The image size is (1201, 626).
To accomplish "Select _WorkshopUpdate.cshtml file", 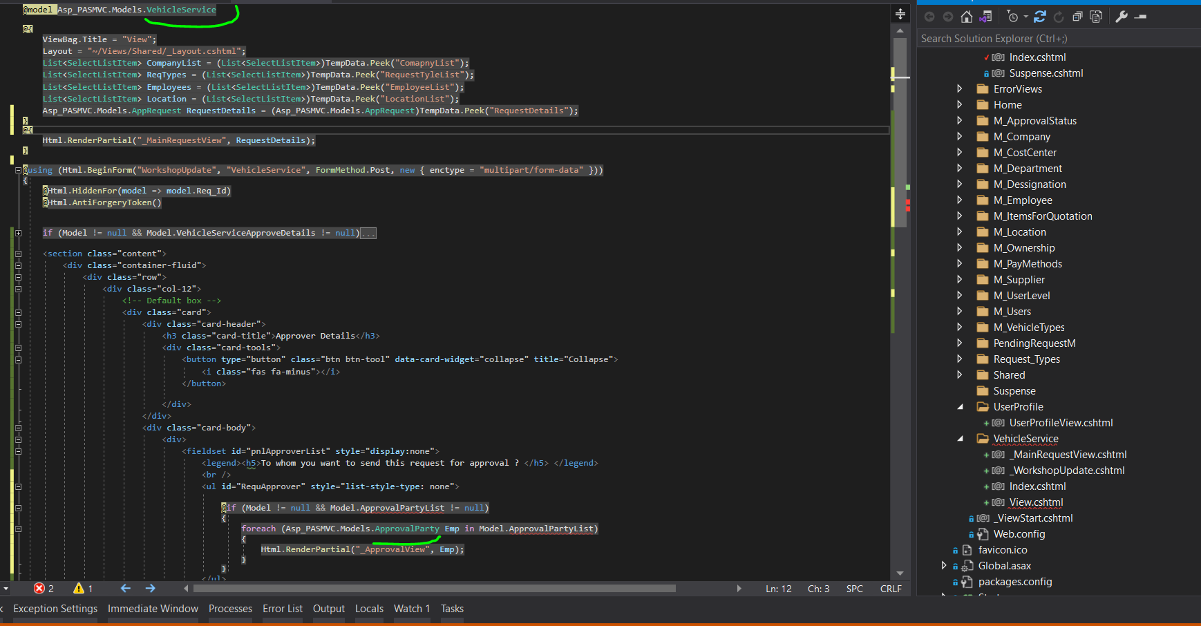I will point(1067,471).
